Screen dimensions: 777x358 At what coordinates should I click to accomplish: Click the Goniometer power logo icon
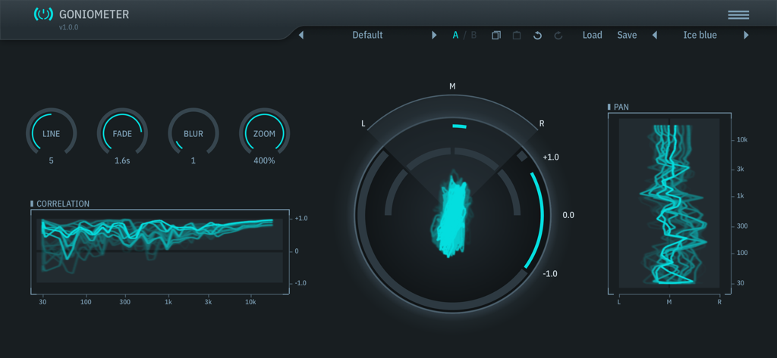coord(43,14)
